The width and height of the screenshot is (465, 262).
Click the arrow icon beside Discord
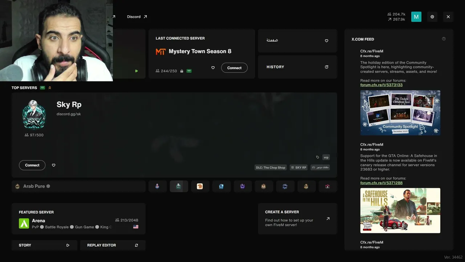point(145,17)
